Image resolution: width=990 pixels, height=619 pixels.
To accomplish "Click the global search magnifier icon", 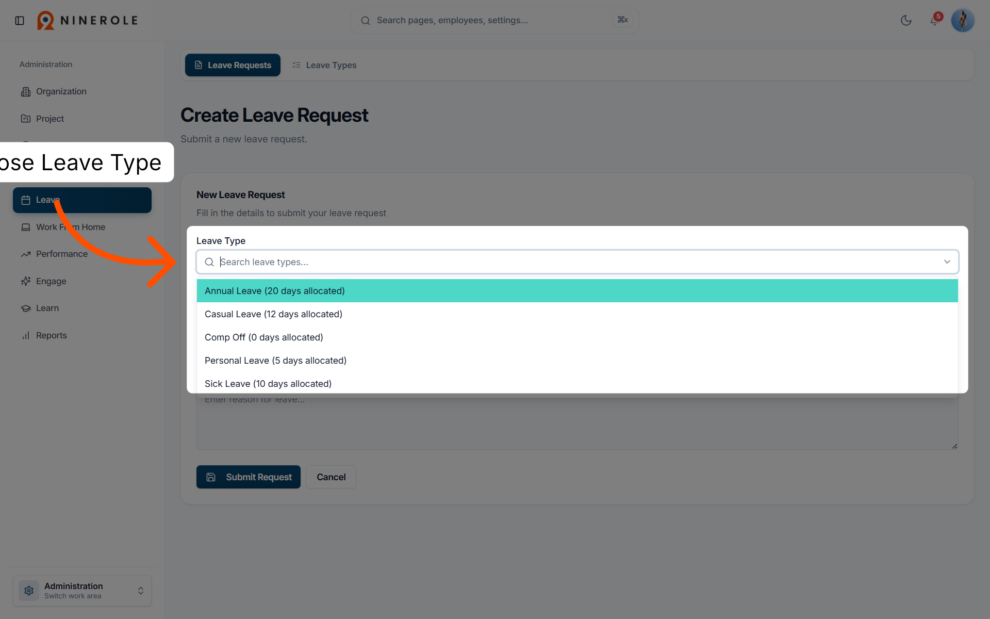I will (366, 21).
